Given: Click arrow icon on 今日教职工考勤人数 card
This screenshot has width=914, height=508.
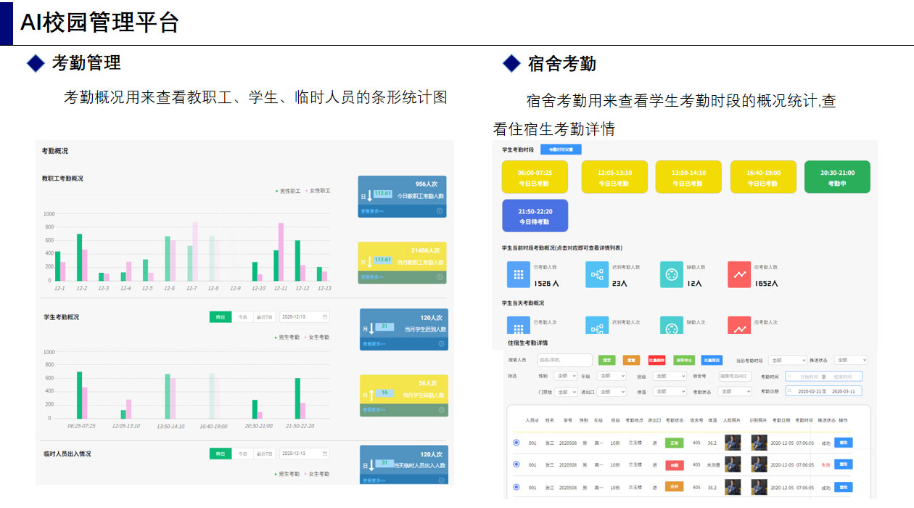Looking at the screenshot, I should (x=440, y=211).
